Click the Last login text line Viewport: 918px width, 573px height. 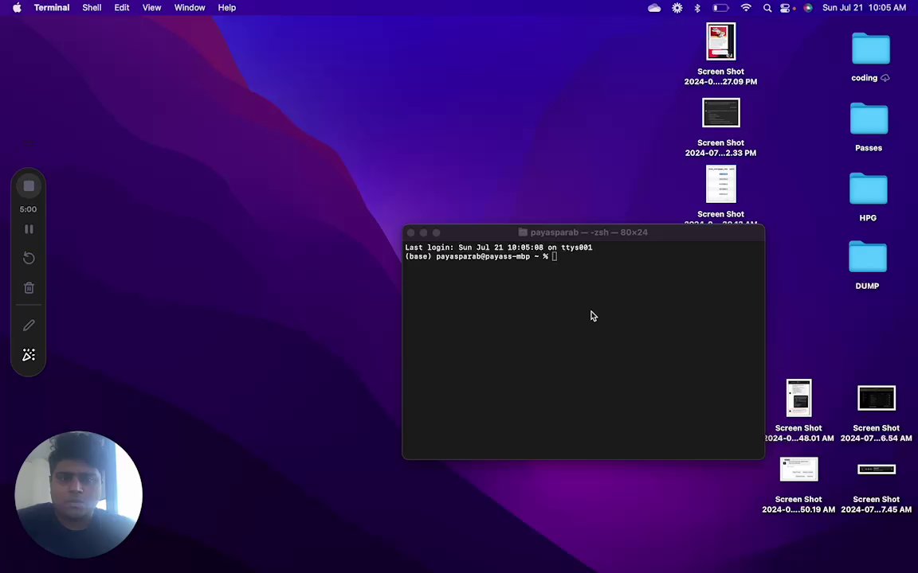[x=499, y=248]
